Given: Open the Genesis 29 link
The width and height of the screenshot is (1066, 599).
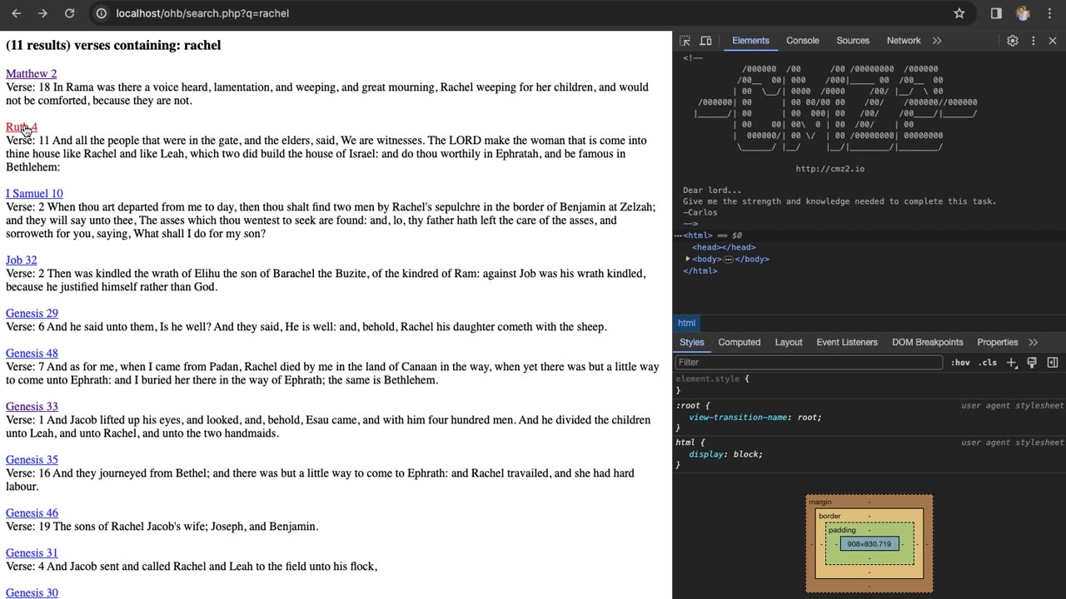Looking at the screenshot, I should click(x=32, y=314).
